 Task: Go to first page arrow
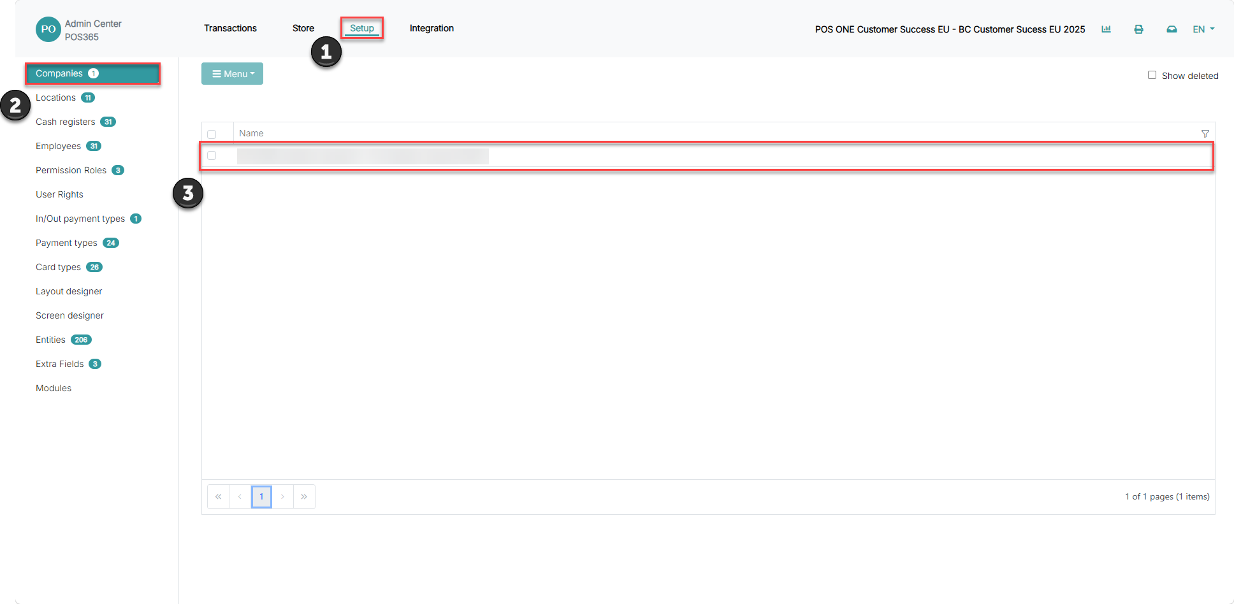point(218,496)
